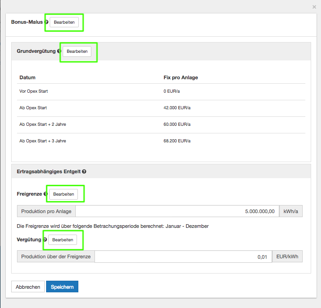Click the kWh/a unit label

(x=291, y=211)
